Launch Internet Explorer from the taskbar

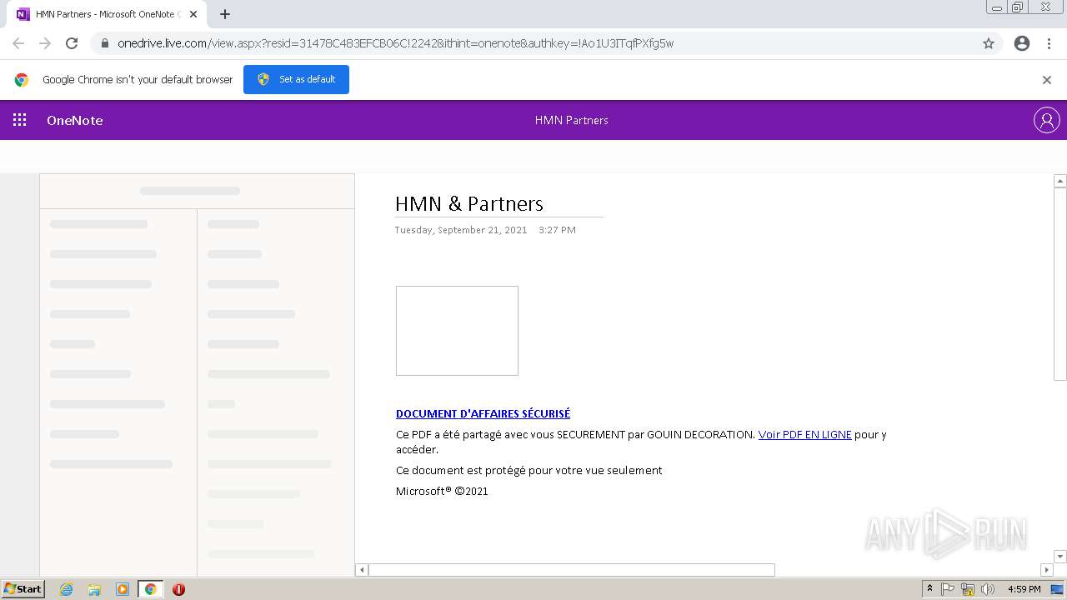(66, 589)
